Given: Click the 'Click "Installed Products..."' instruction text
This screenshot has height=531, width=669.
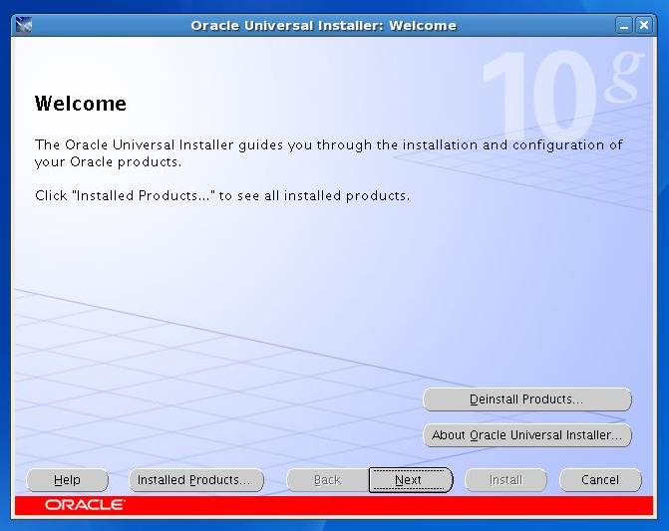Looking at the screenshot, I should 222,195.
